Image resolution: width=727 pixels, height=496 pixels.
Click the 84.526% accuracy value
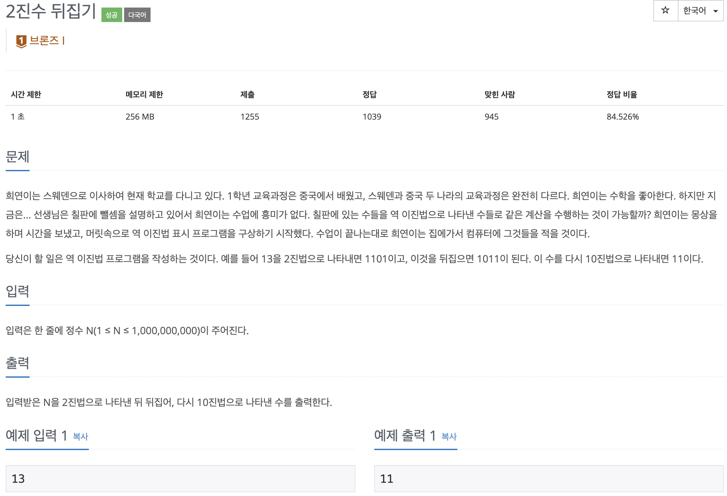click(x=623, y=117)
